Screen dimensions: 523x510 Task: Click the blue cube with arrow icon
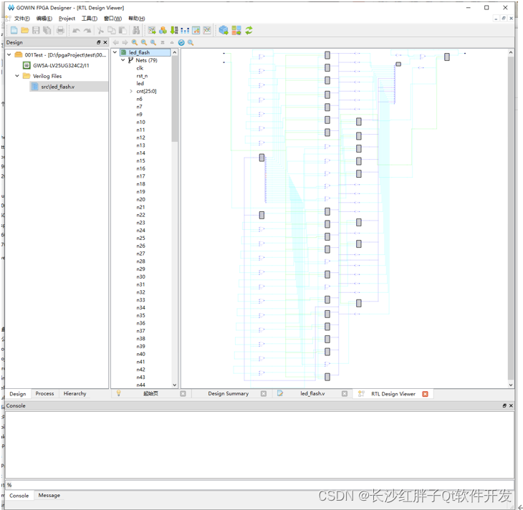(224, 30)
